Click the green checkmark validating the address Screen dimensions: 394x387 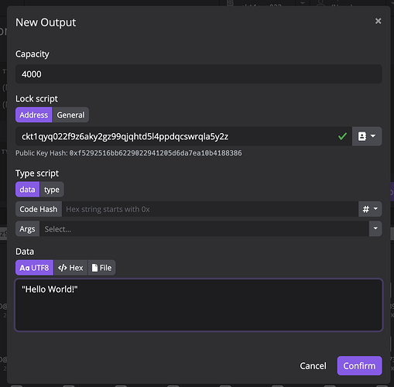(x=342, y=136)
